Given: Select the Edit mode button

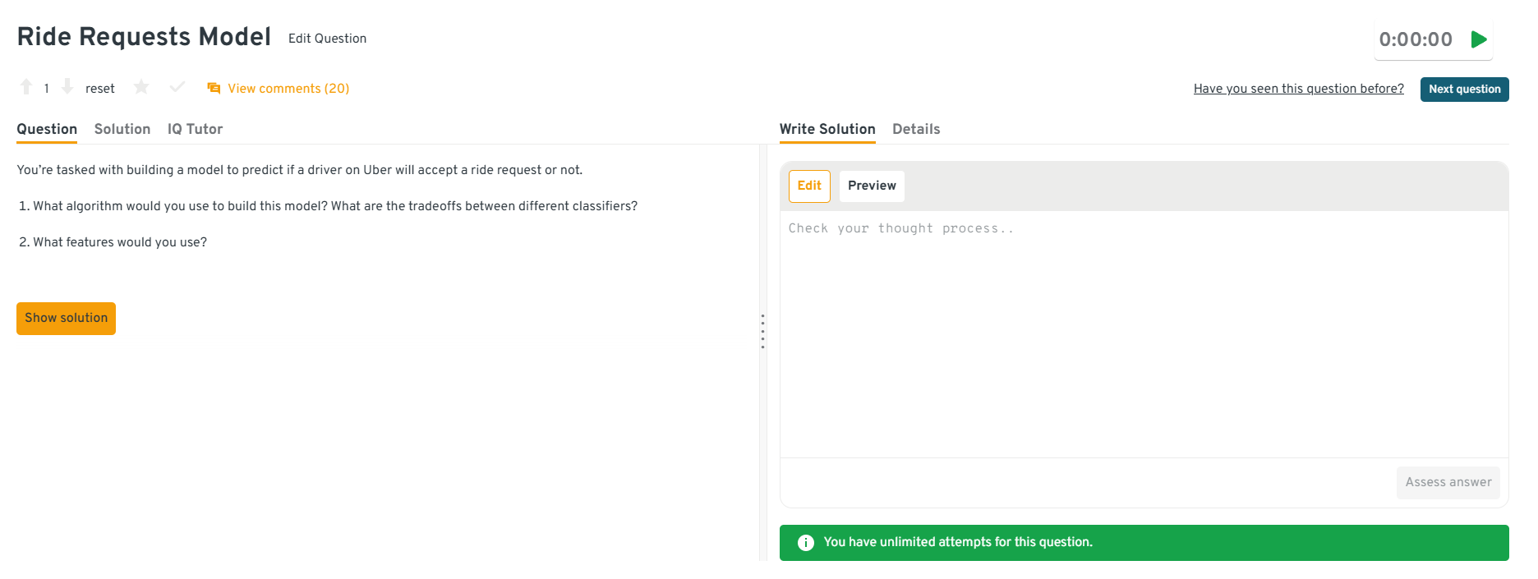Looking at the screenshot, I should 809,186.
